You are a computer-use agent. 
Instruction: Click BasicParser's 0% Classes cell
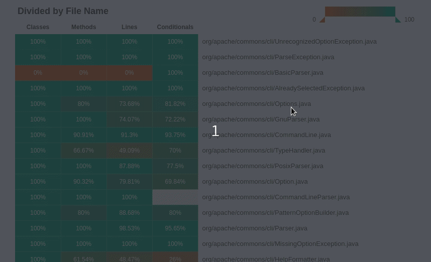coord(38,73)
